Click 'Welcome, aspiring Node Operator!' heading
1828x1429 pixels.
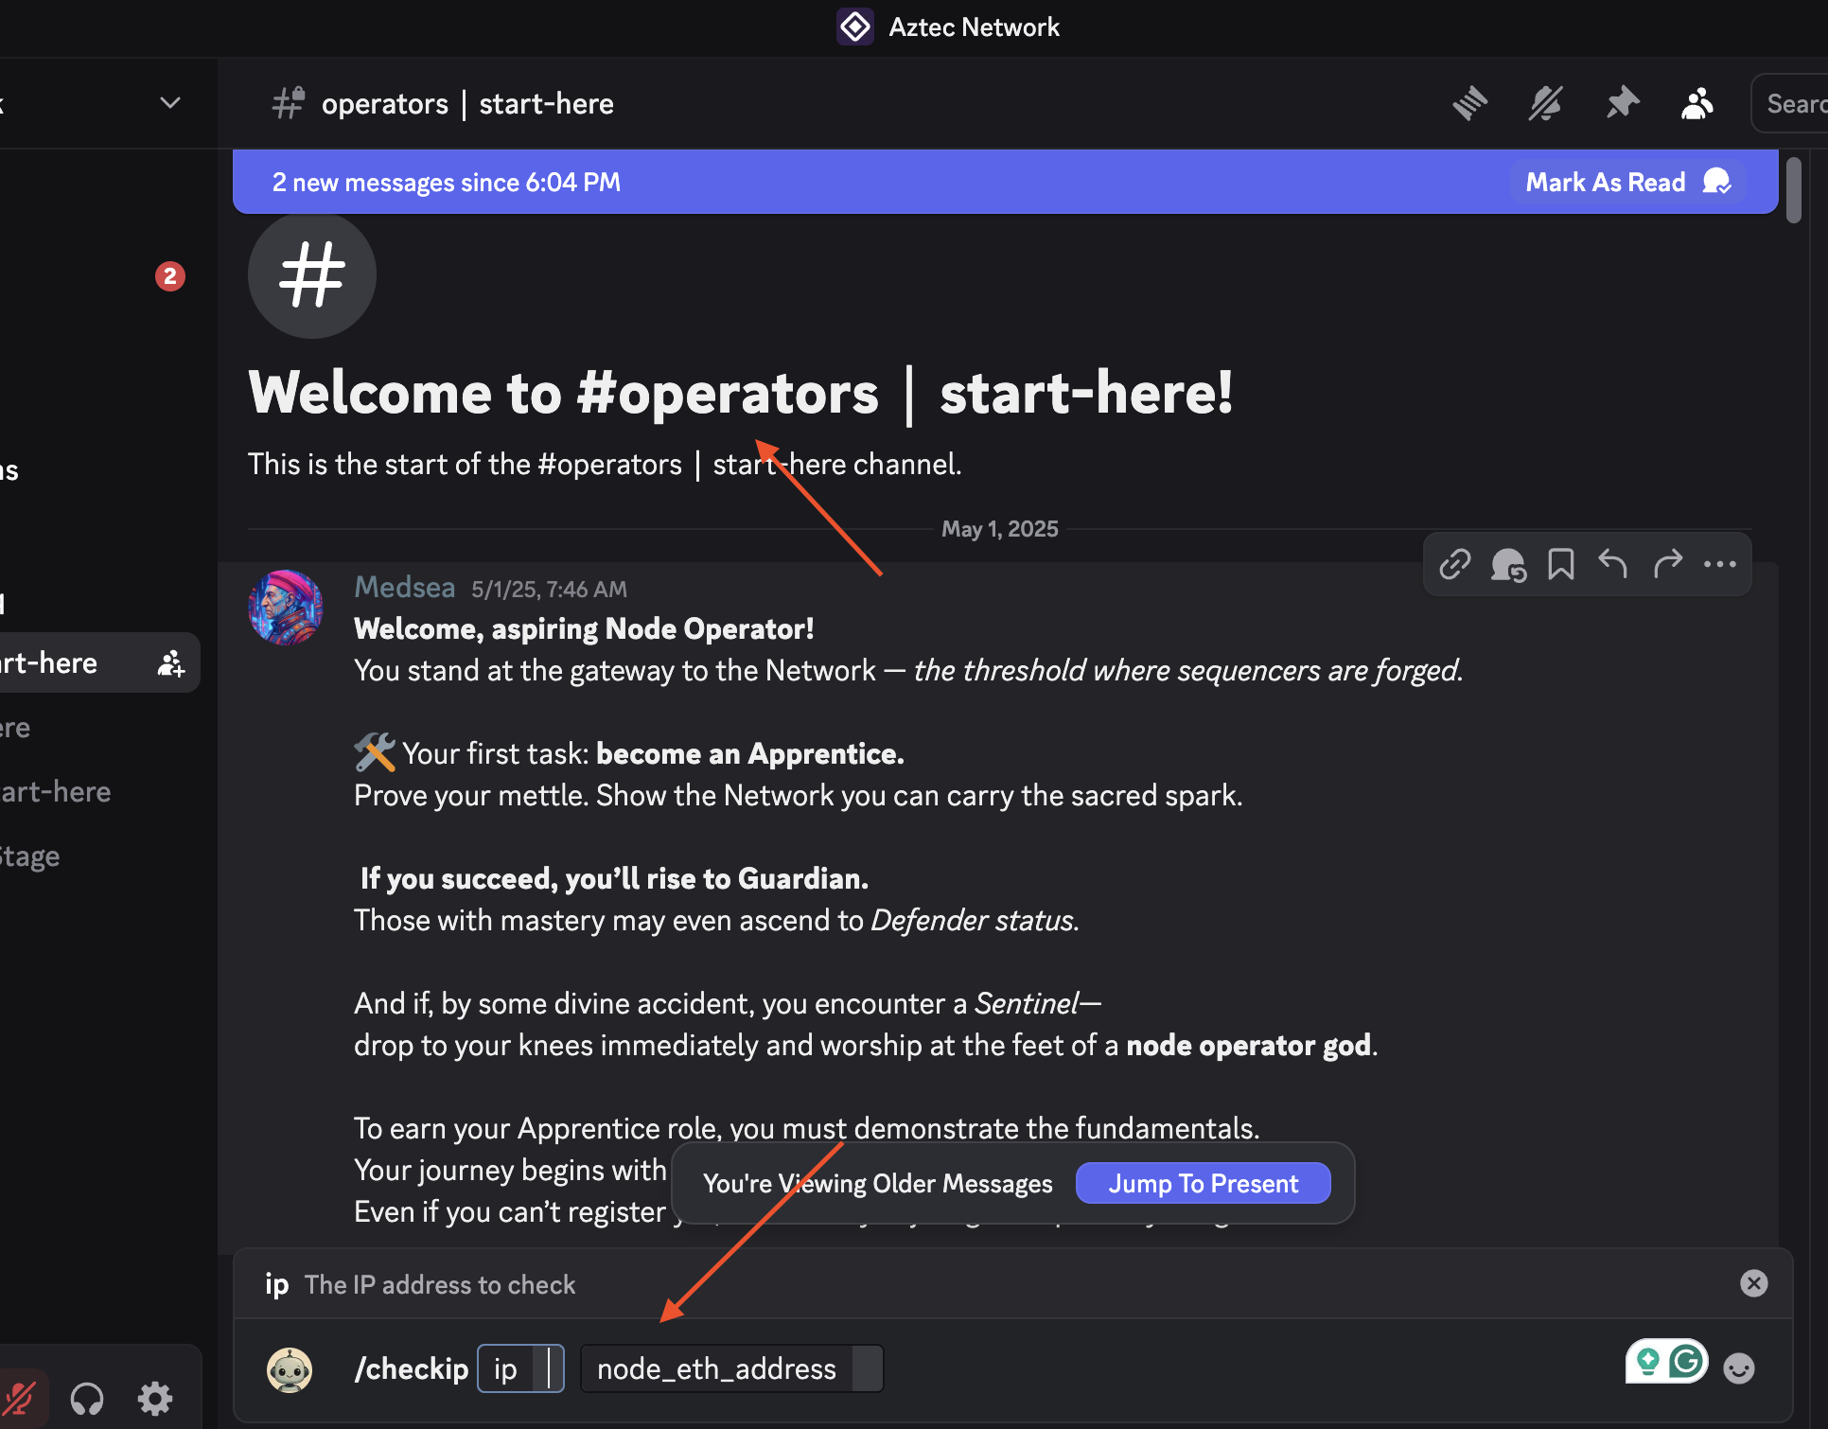click(584, 628)
